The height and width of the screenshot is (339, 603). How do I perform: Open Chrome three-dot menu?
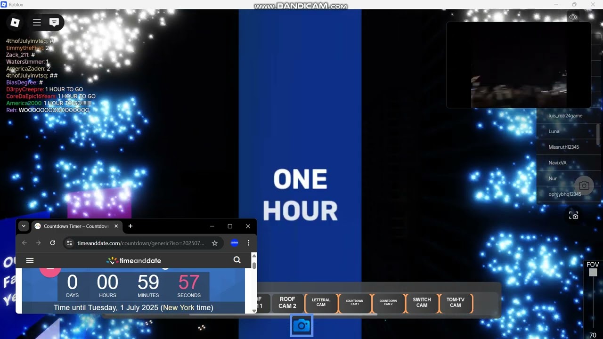tap(249, 243)
